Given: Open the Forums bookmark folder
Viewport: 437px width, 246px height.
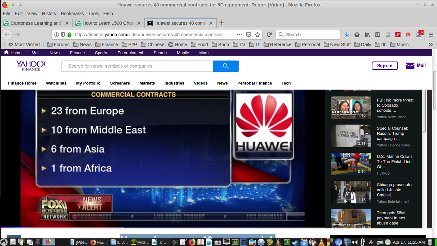Looking at the screenshot, I should tap(58, 44).
